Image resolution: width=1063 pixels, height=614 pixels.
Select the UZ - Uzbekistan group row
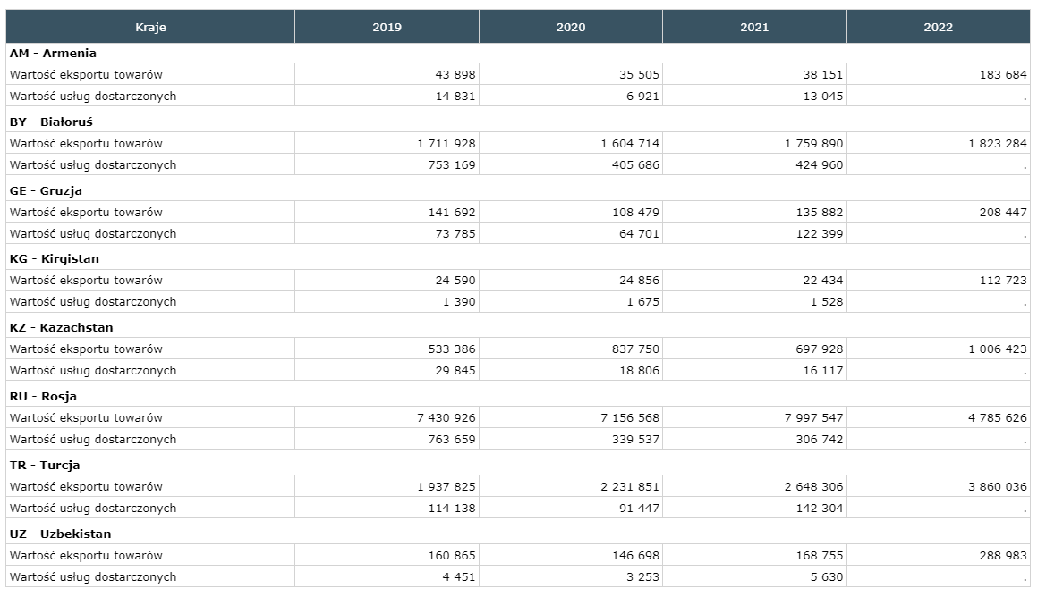tap(61, 534)
